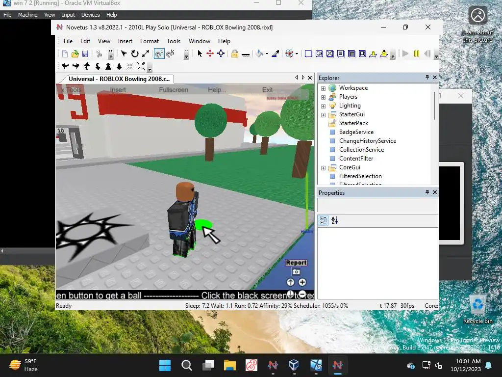Click the in-game Report button
Image resolution: width=502 pixels, height=377 pixels.
coord(296,263)
